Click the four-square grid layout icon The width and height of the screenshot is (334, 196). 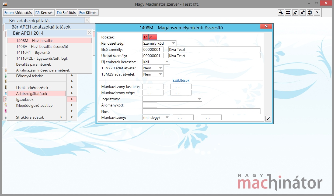[288, 13]
